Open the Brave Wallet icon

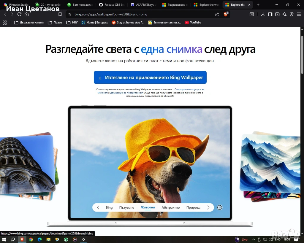(278, 14)
